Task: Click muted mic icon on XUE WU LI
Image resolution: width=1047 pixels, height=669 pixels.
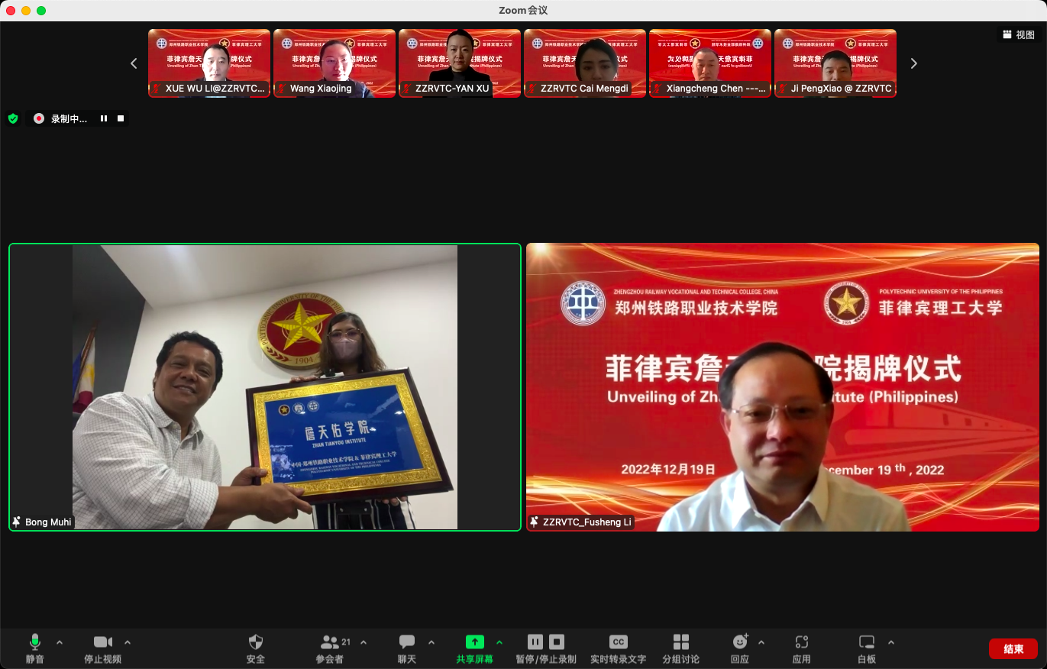Action: (156, 89)
